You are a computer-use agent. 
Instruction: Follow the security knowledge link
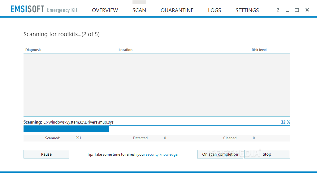[x=162, y=154]
